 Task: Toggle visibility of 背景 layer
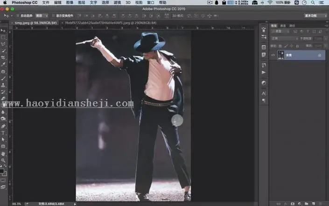(x=273, y=55)
